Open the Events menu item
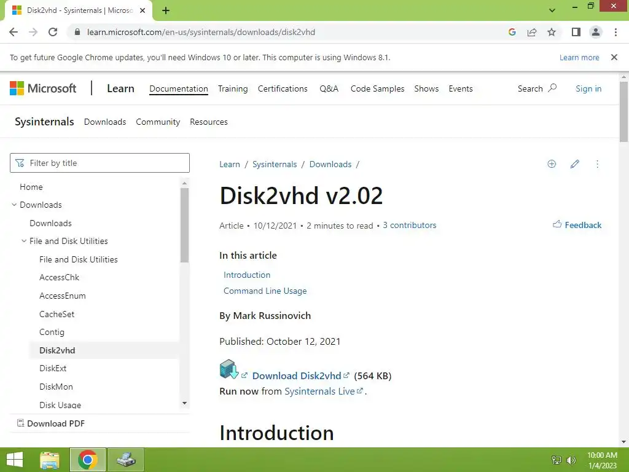Viewport: 629px width, 472px height. (461, 88)
